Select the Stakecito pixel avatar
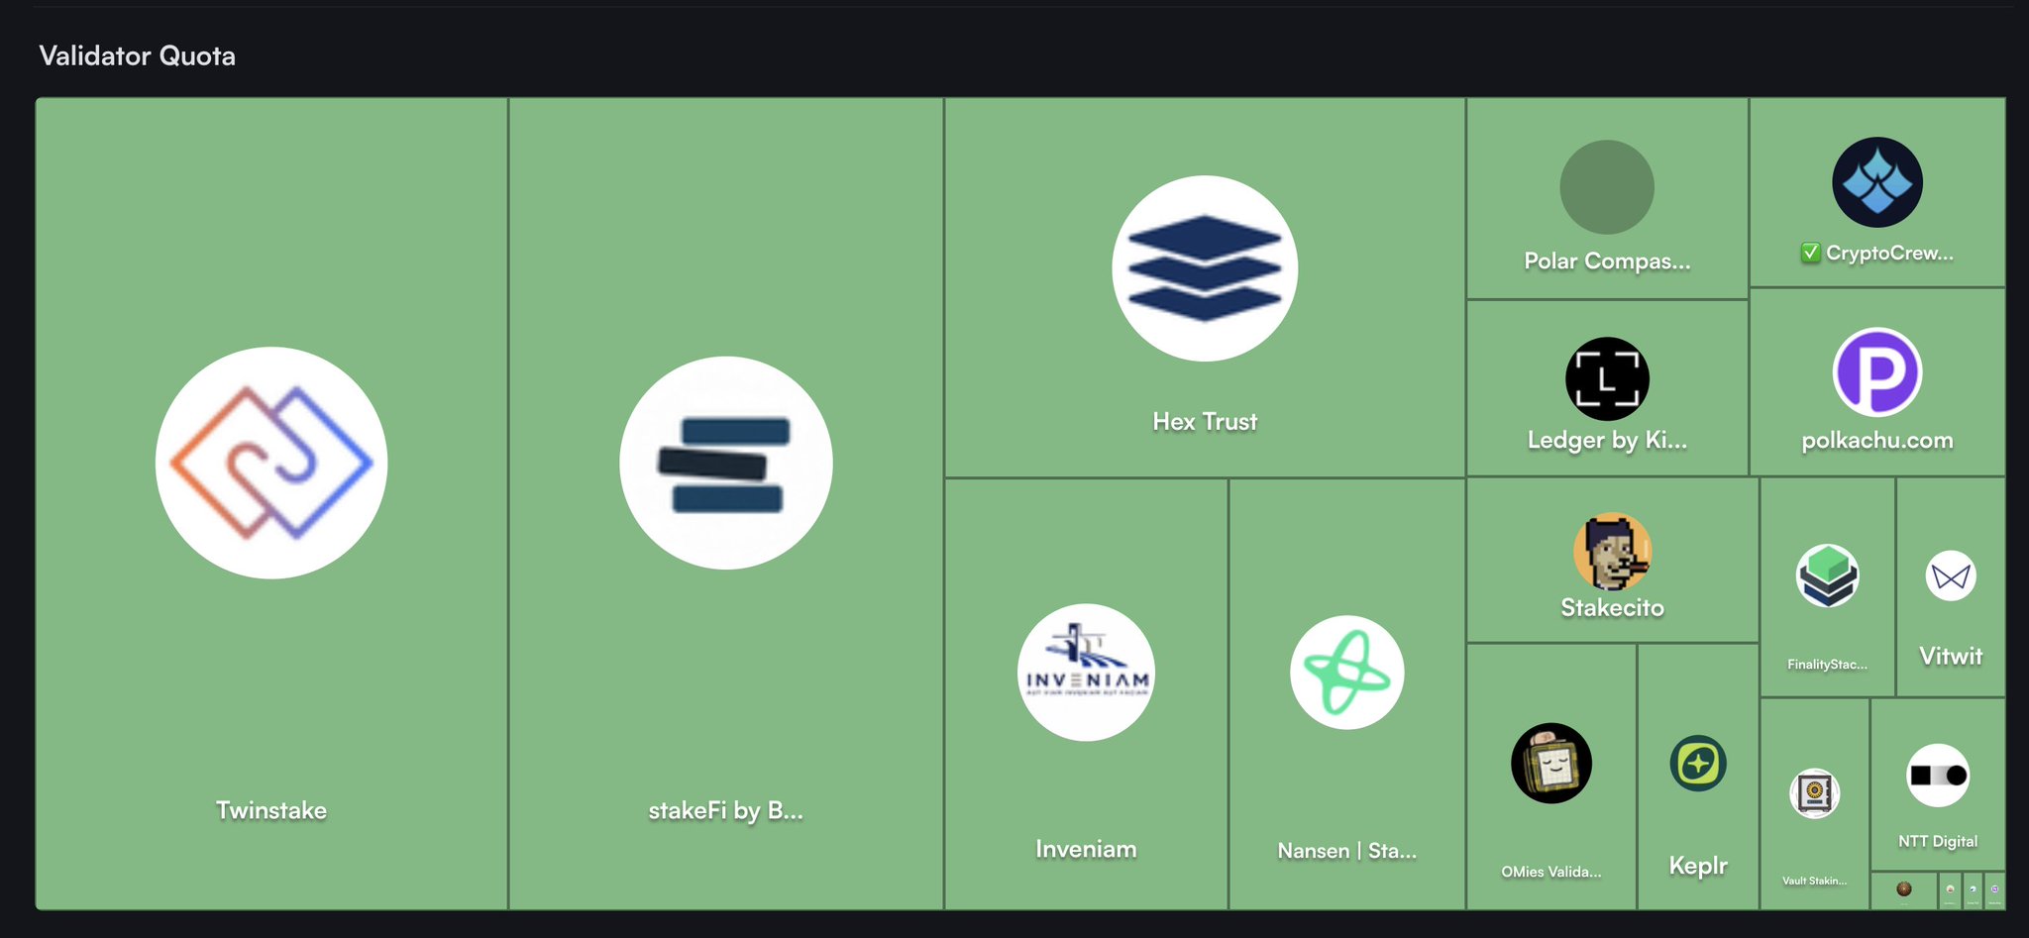This screenshot has width=2029, height=938. coord(1612,552)
